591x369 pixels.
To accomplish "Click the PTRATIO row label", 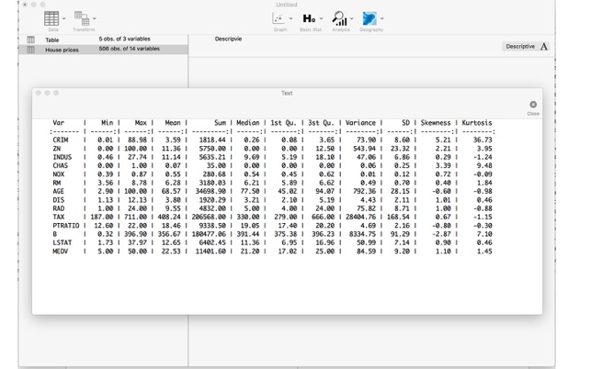I will click(x=66, y=226).
